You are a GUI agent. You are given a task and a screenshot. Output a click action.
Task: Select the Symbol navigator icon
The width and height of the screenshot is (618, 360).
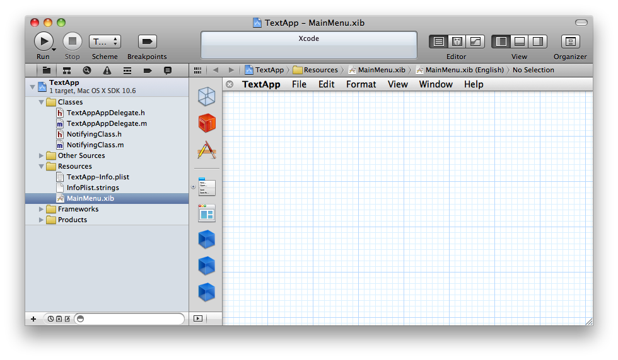67,70
